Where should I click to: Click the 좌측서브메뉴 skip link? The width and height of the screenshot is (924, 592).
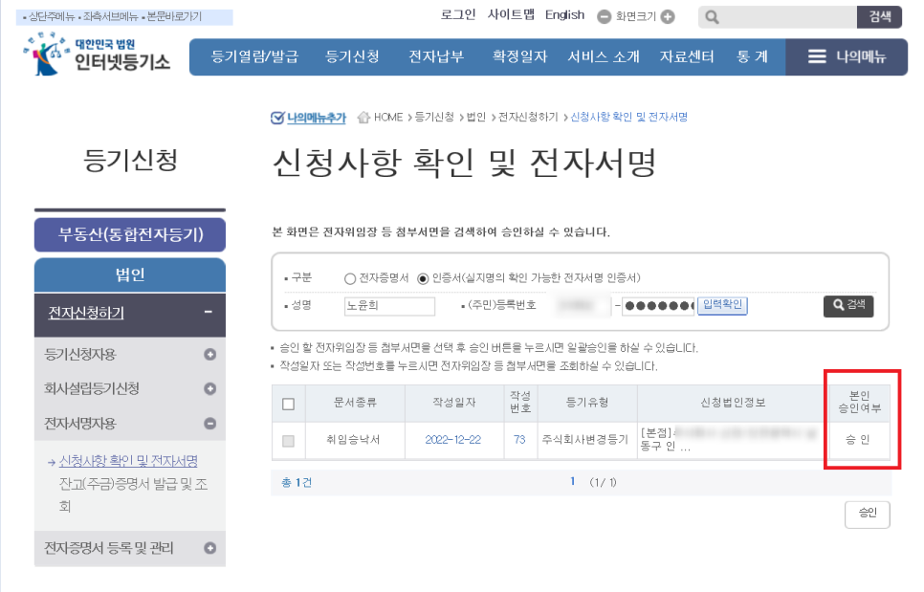(110, 17)
